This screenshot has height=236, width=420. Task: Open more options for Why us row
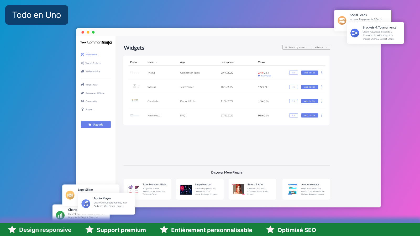(322, 87)
